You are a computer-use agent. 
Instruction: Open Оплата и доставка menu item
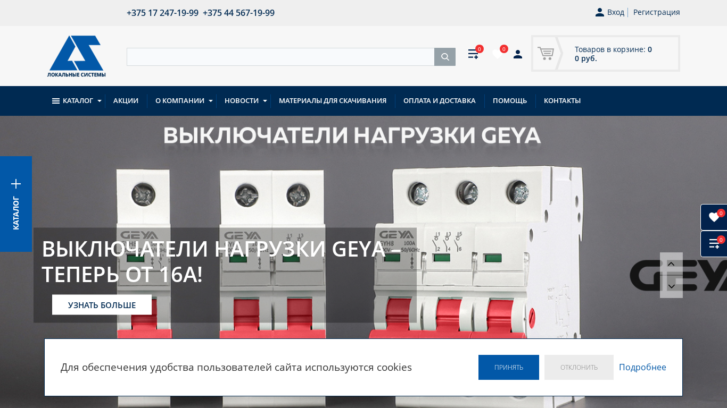[x=440, y=101]
